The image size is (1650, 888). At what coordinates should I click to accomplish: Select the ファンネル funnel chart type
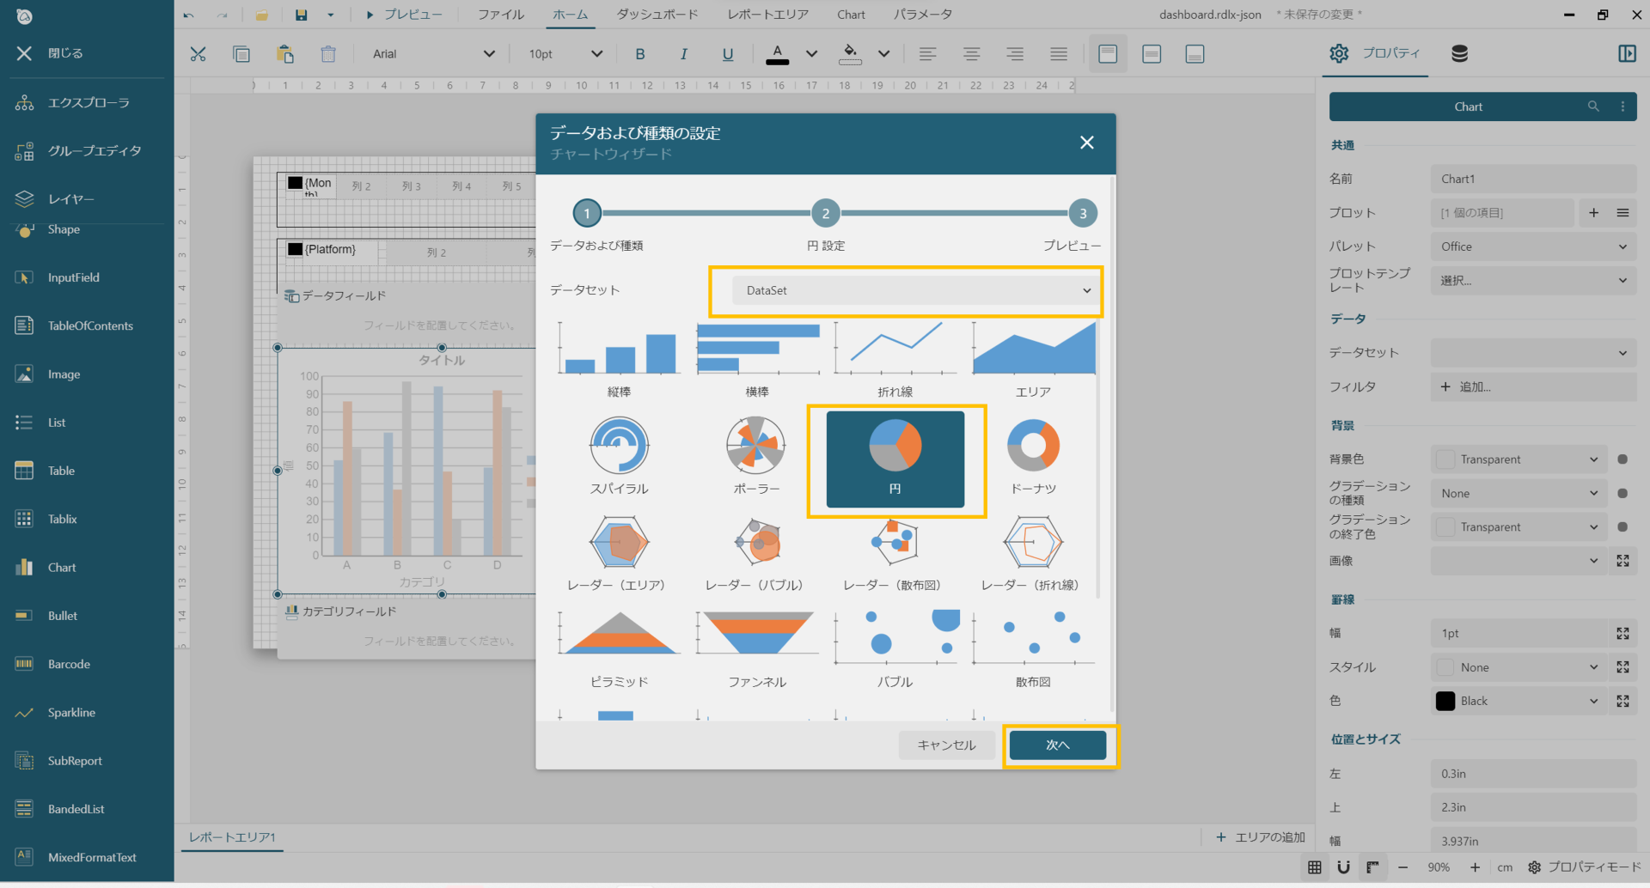pos(757,650)
